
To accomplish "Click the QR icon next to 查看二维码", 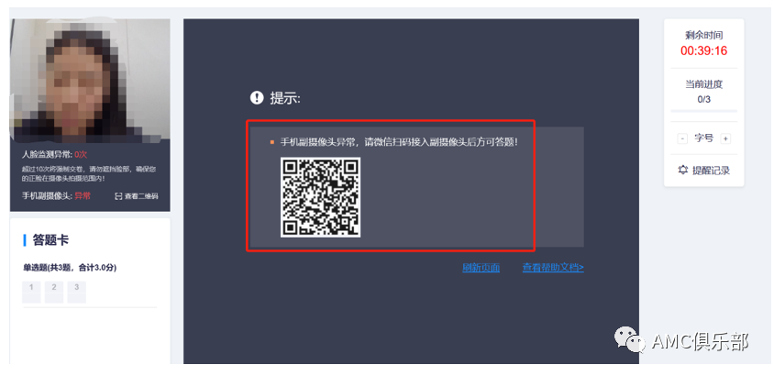I will click(118, 196).
